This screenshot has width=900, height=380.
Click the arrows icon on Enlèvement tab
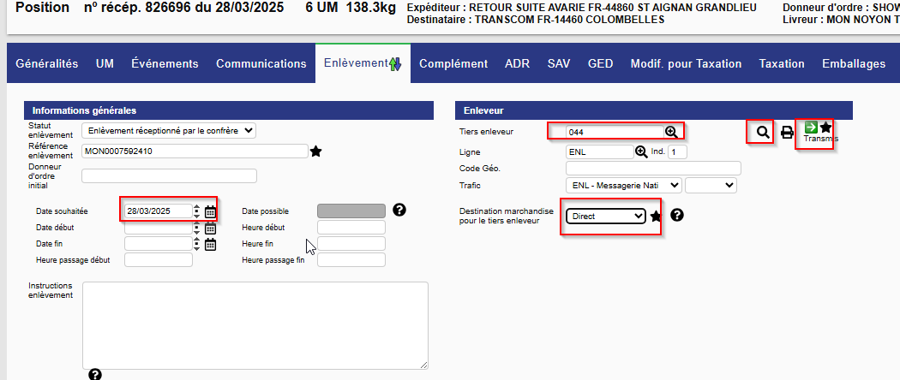click(x=395, y=64)
